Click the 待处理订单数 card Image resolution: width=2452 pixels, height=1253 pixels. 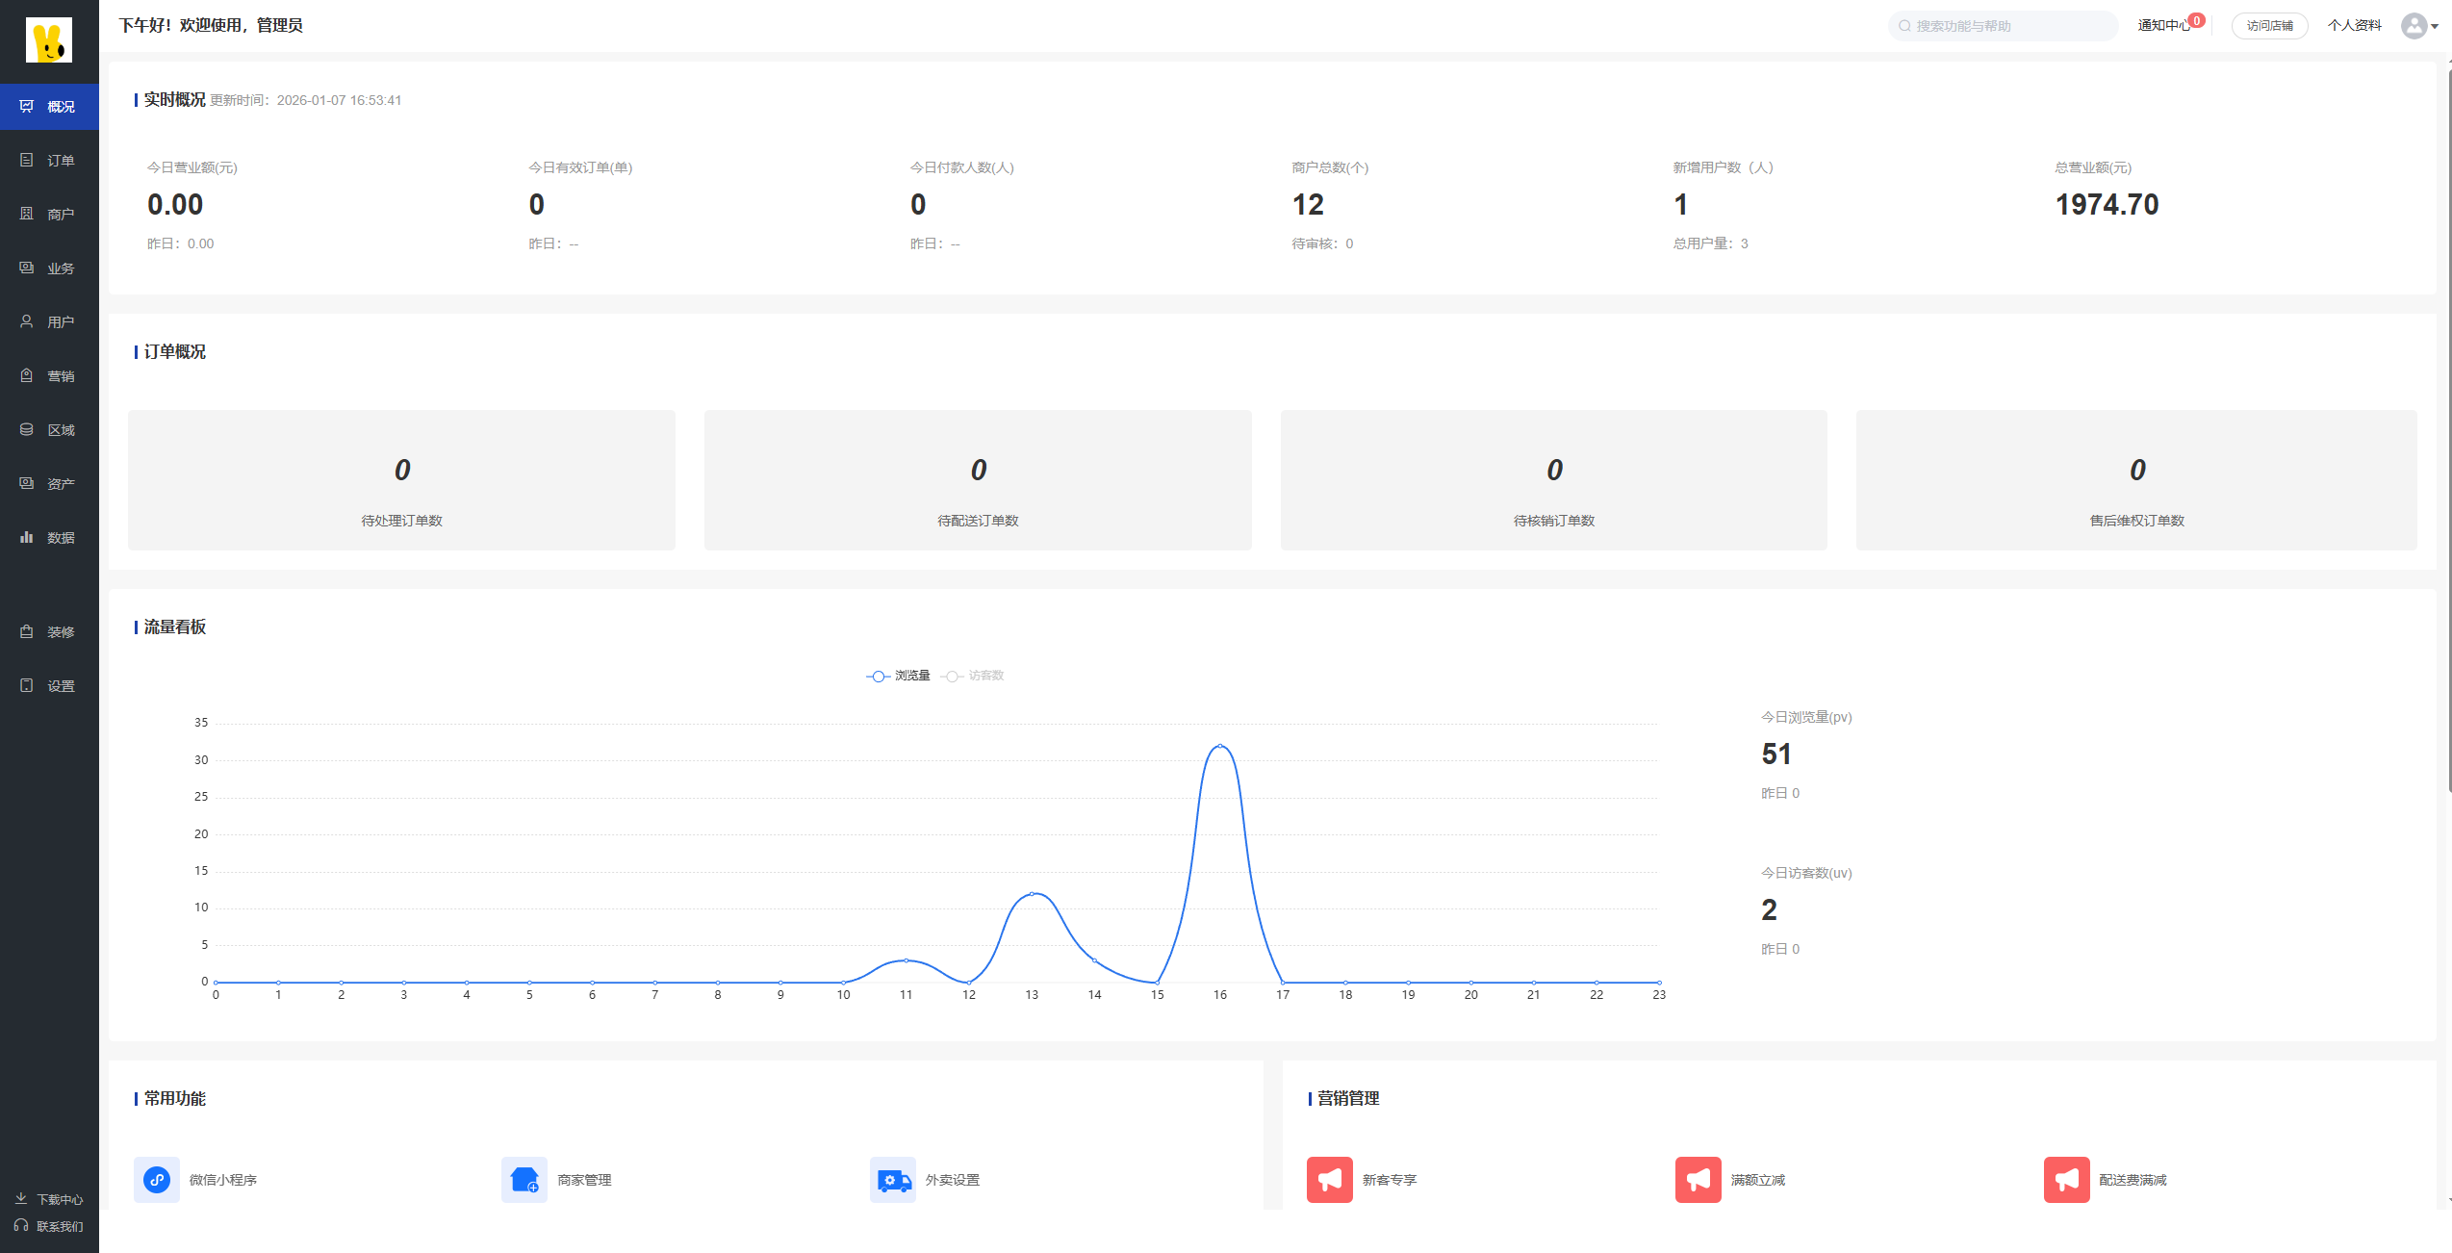point(401,480)
